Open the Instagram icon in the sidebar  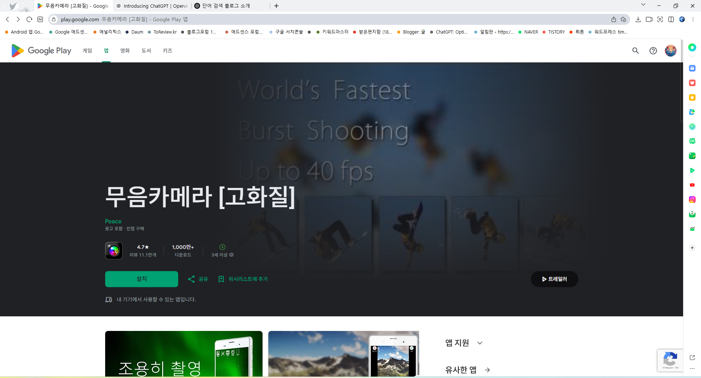click(692, 200)
